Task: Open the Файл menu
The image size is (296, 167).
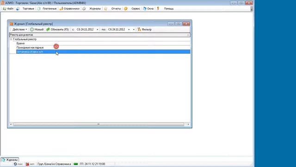Action: 8,9
